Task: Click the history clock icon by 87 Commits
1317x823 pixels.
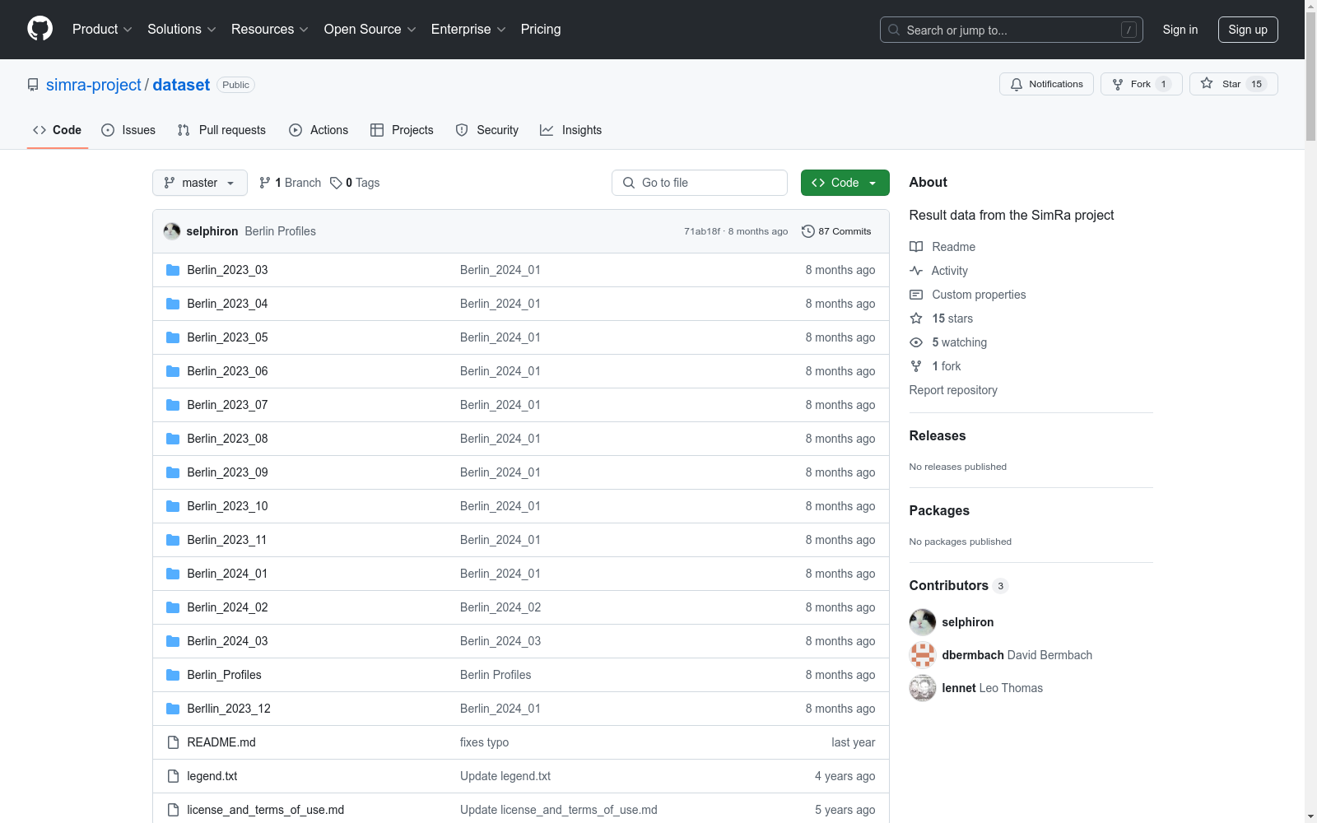Action: point(808,231)
